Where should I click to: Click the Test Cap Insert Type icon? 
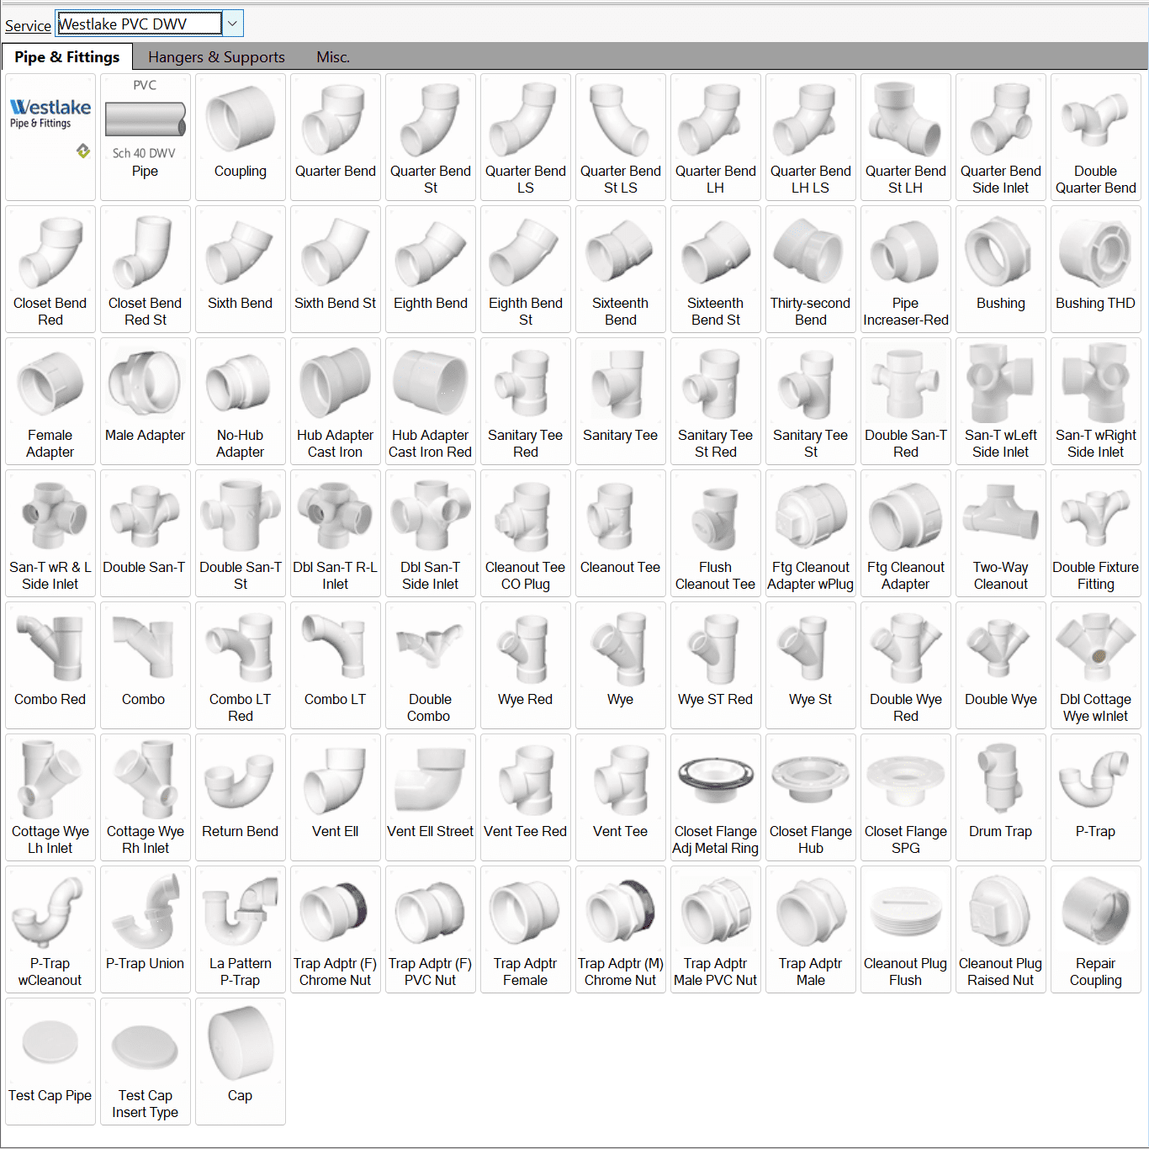pos(145,1061)
